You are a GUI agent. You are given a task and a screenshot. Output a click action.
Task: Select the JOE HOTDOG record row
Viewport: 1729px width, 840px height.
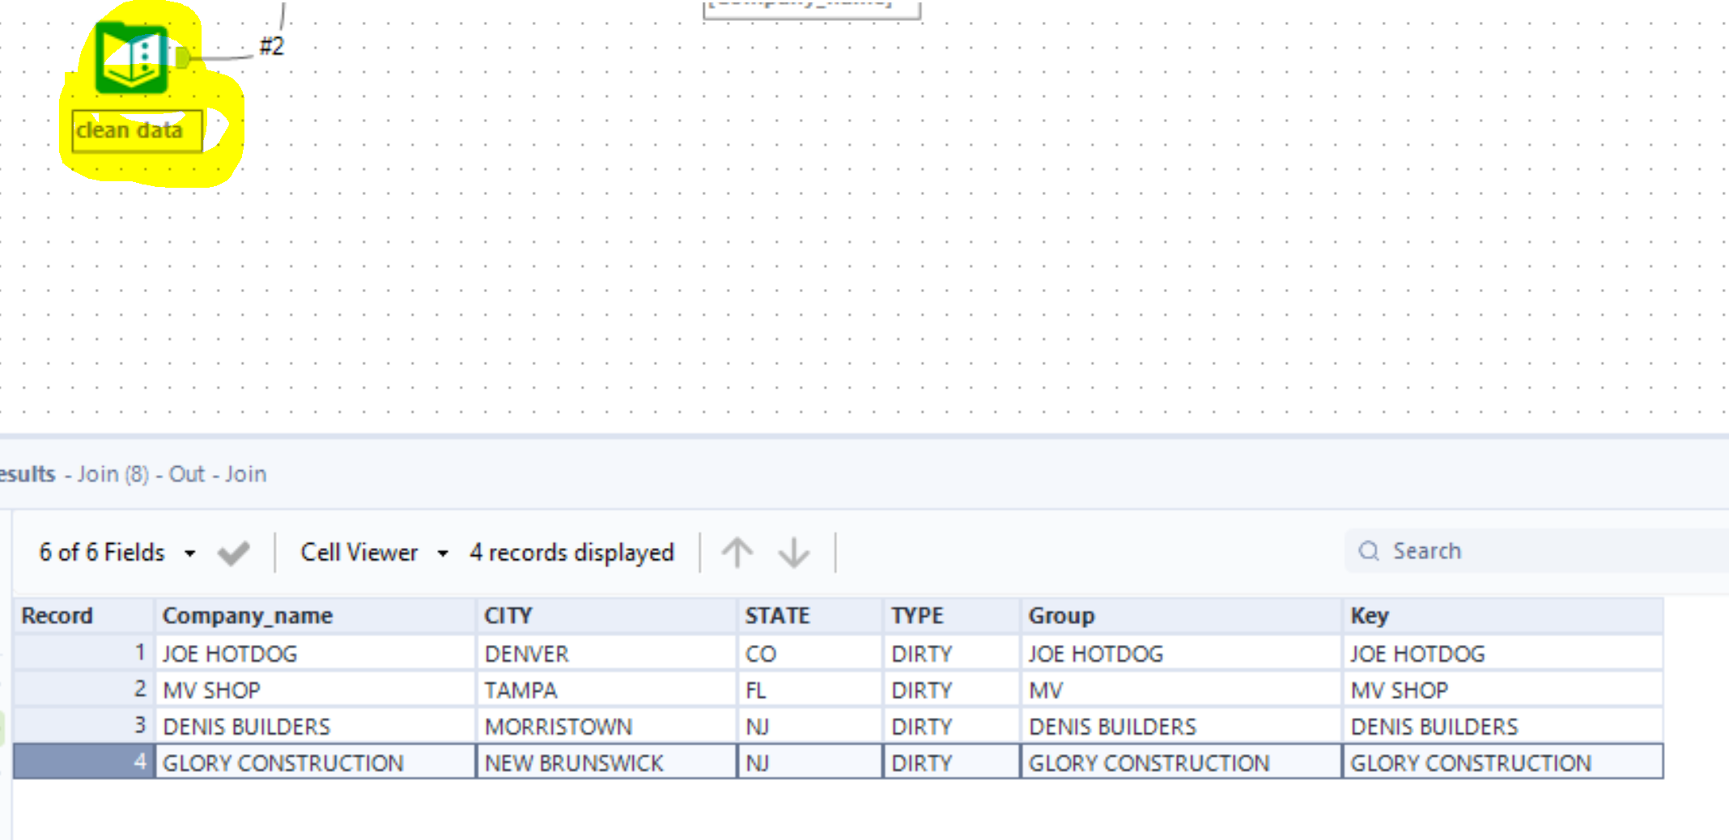(x=230, y=653)
